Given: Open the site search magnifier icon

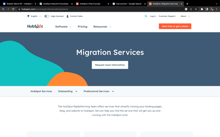Looking at the screenshot, I should coord(146,16).
